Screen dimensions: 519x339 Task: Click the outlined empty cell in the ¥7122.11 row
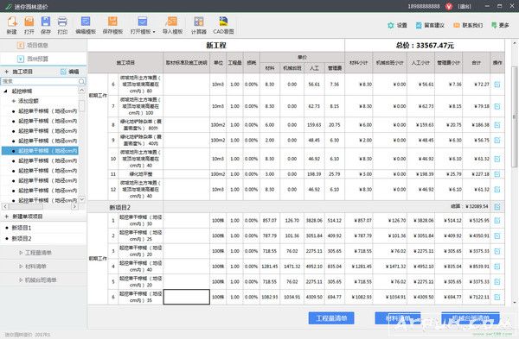(186, 297)
